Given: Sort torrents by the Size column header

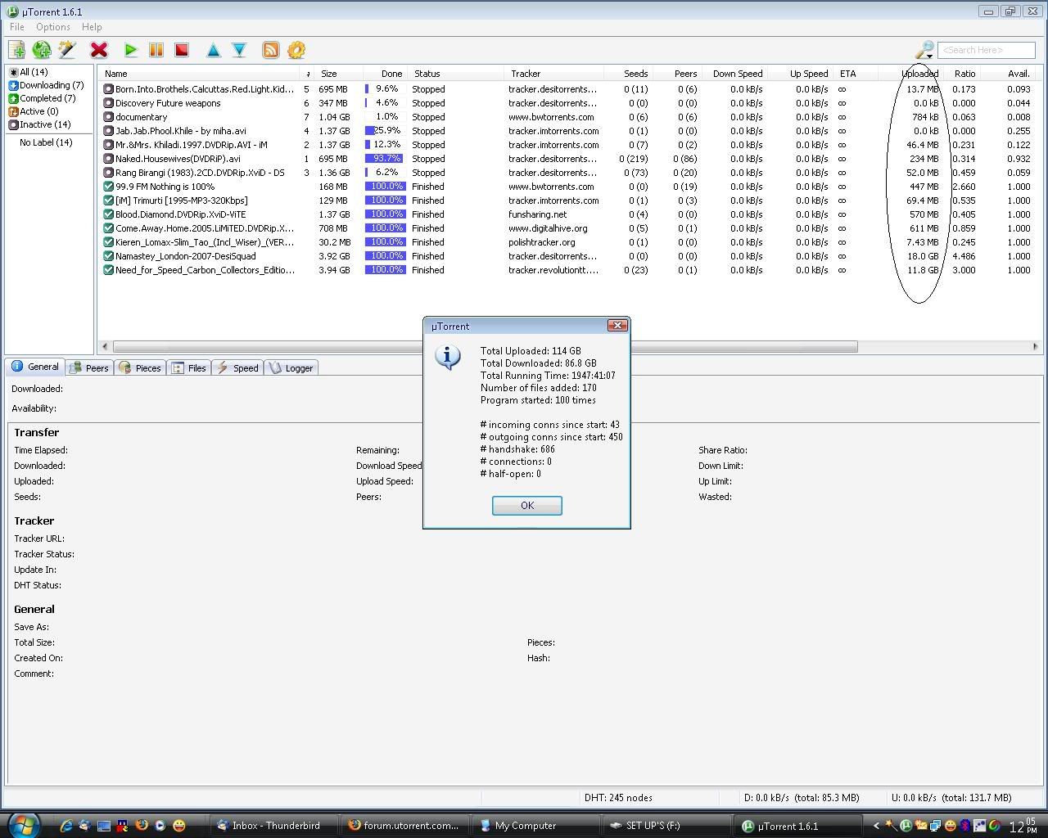Looking at the screenshot, I should pos(337,74).
